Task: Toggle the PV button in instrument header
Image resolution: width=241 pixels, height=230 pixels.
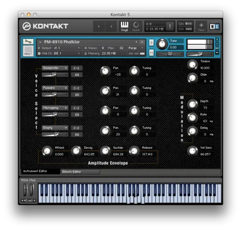Action: (x=217, y=53)
